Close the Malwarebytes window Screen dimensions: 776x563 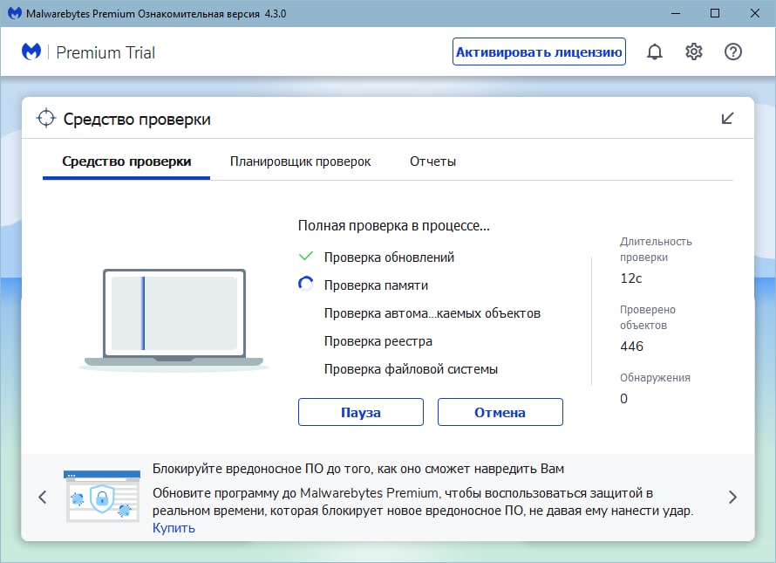pyautogui.click(x=755, y=13)
